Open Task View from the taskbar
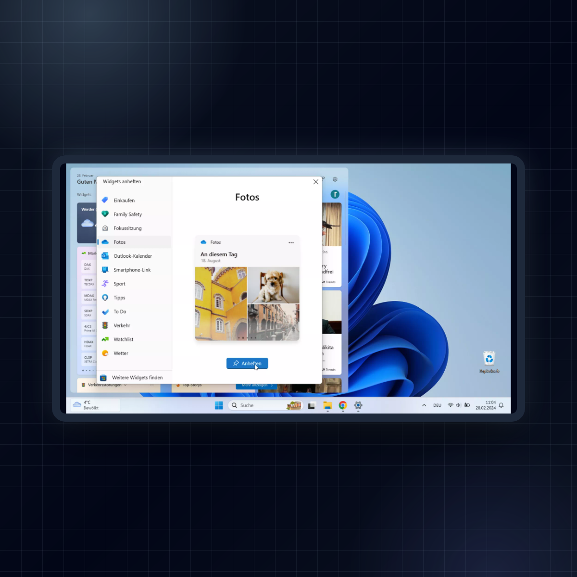 [x=312, y=405]
